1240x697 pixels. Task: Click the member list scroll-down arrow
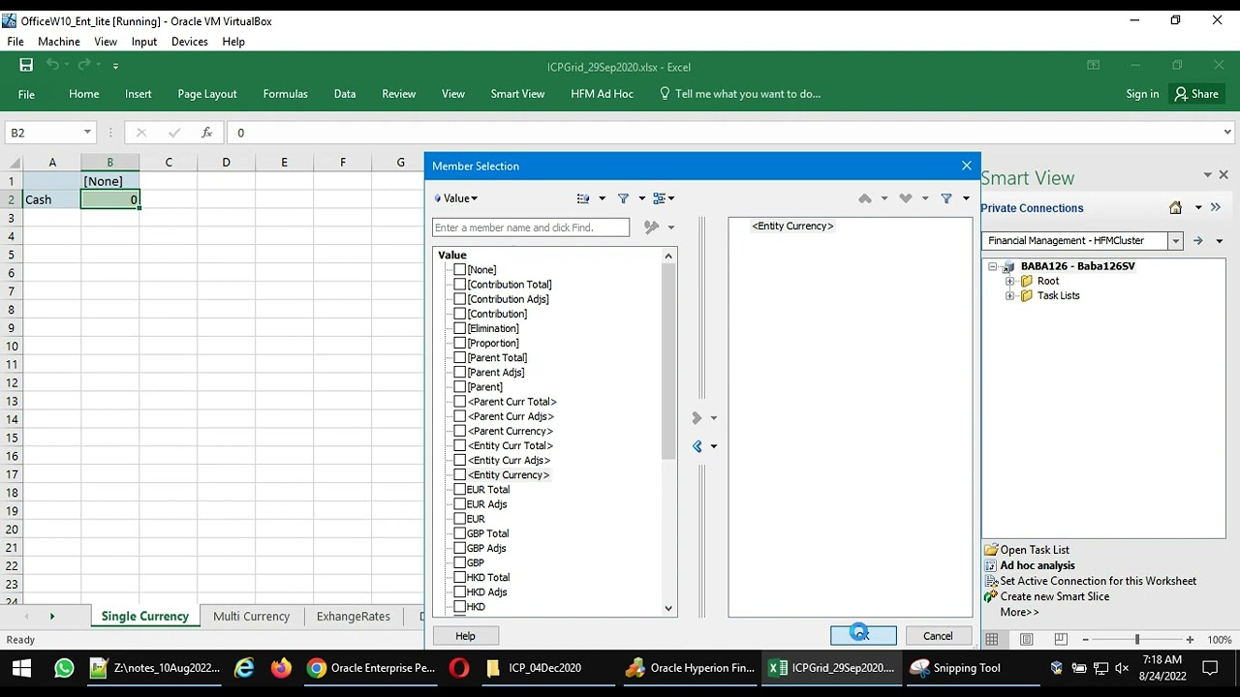click(x=668, y=609)
